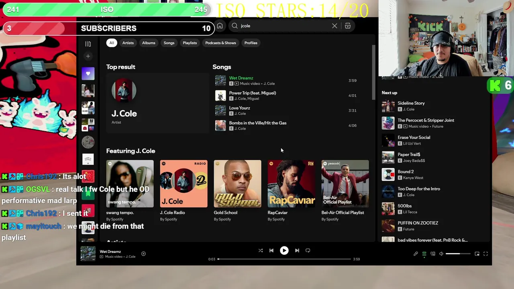Toggle repeat mode
The height and width of the screenshot is (289, 514).
coord(308,250)
